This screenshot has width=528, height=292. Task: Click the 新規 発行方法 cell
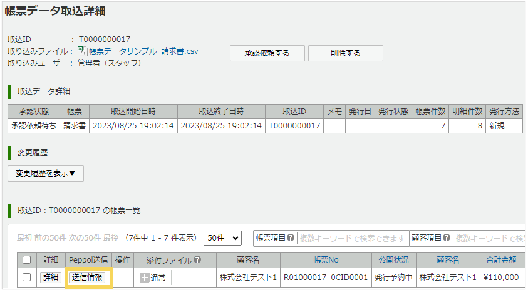(504, 126)
